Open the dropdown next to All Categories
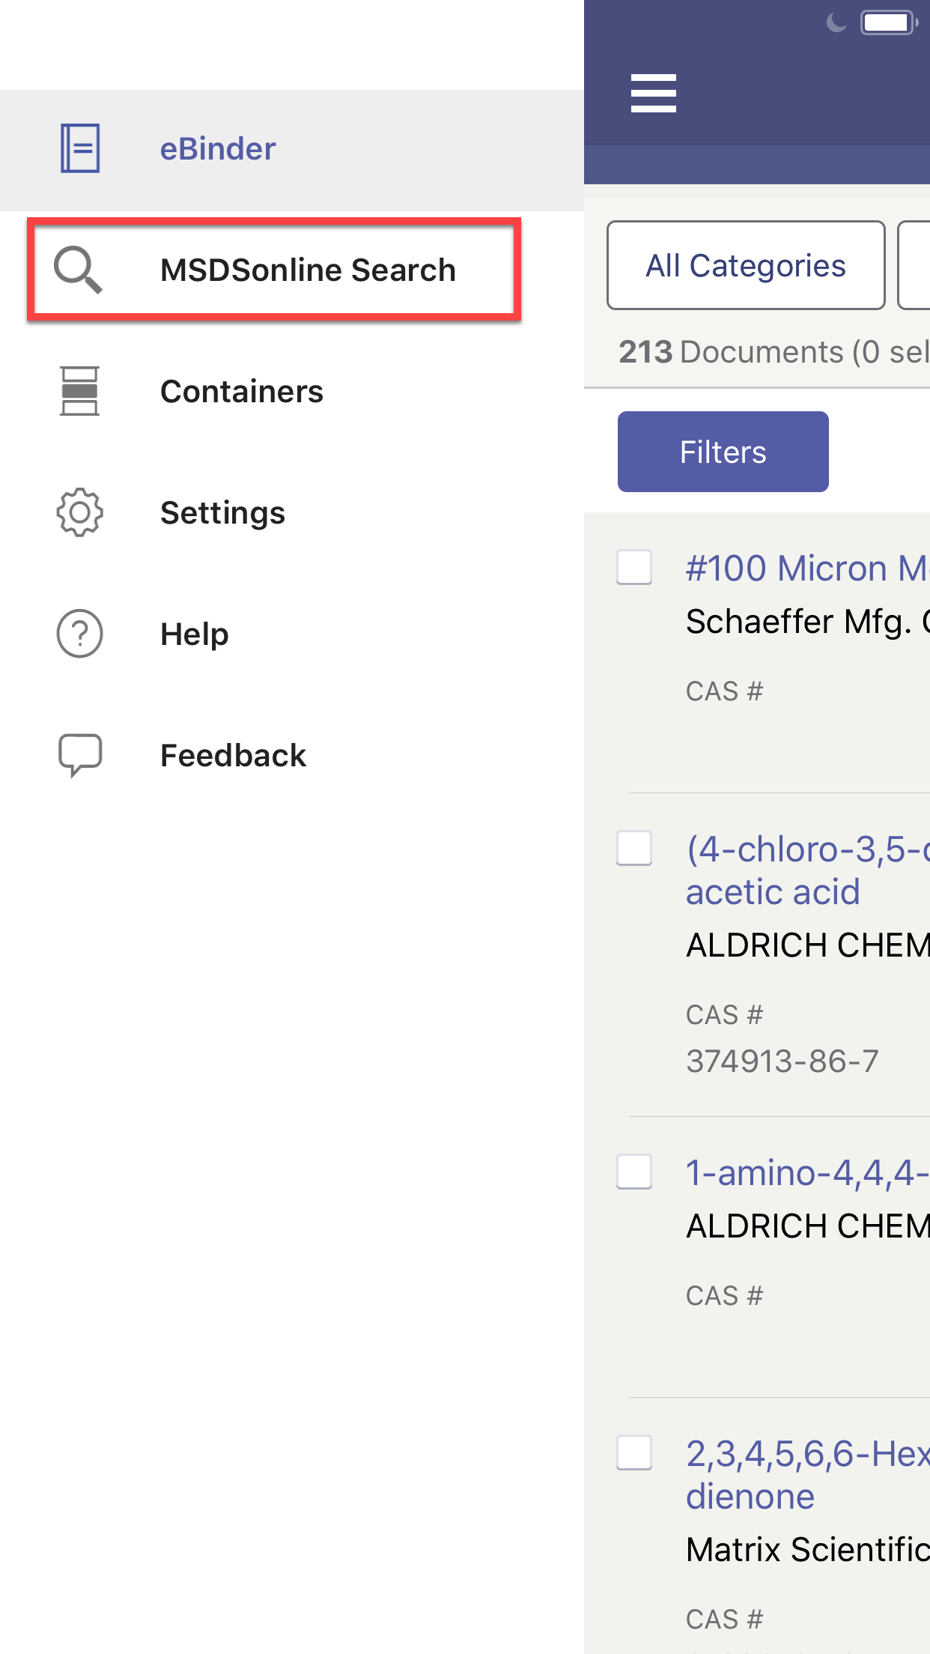Image resolution: width=930 pixels, height=1654 pixels. tap(914, 265)
